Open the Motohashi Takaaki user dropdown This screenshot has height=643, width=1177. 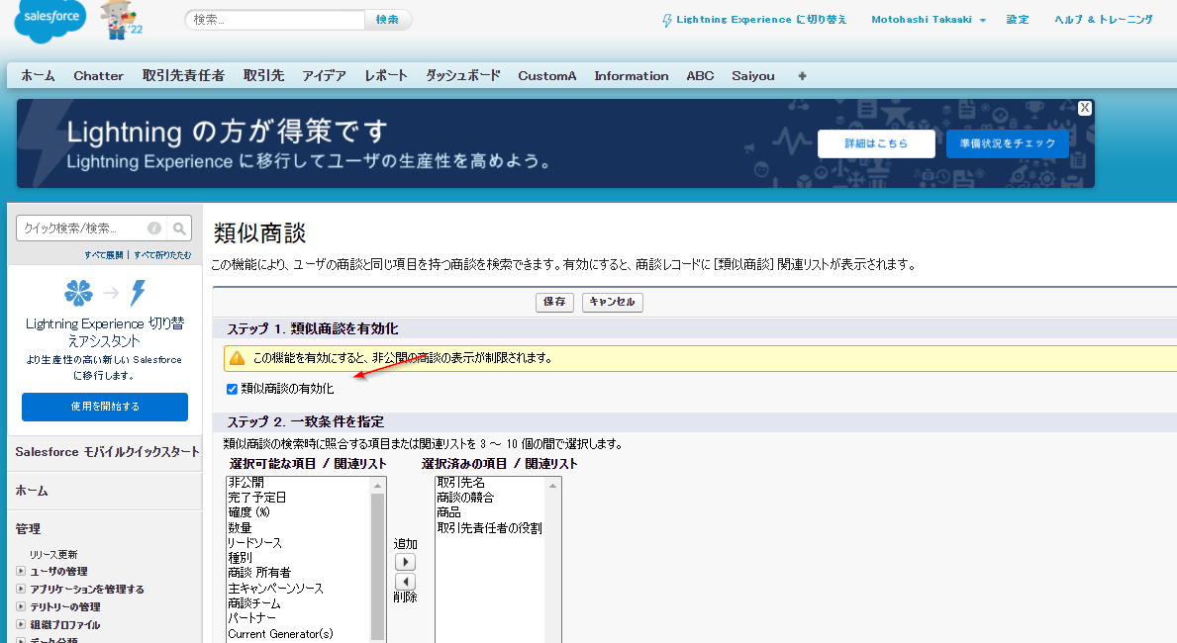pos(927,18)
